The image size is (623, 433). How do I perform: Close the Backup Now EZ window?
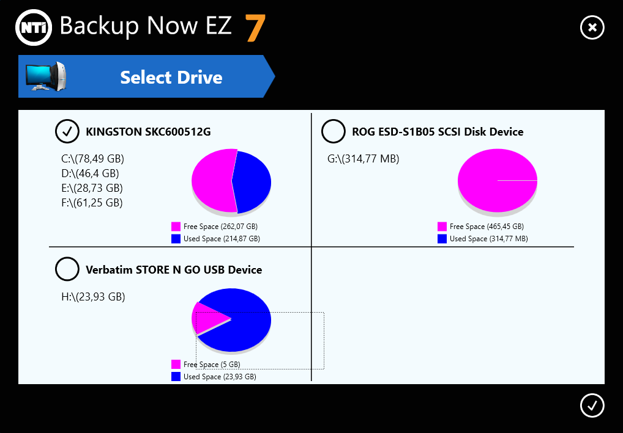click(x=592, y=27)
